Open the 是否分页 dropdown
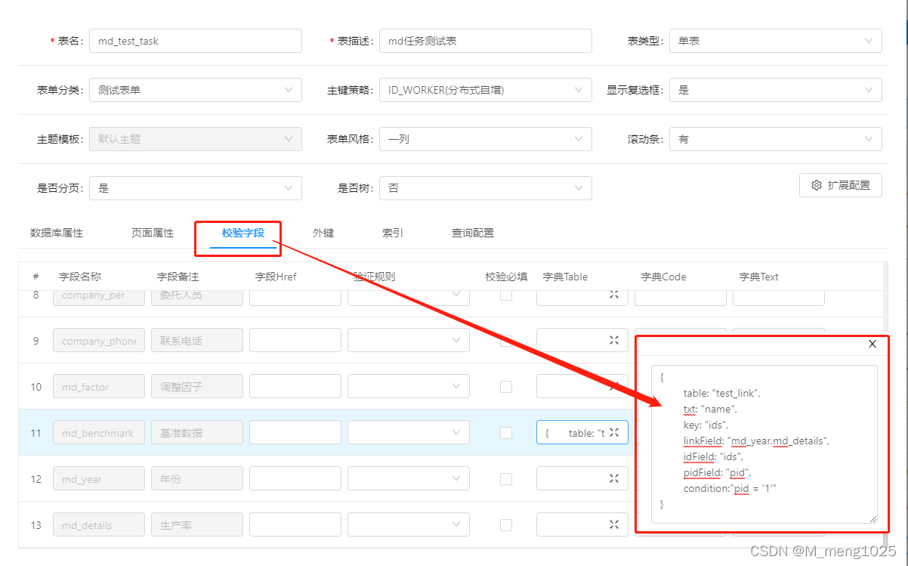 [195, 188]
